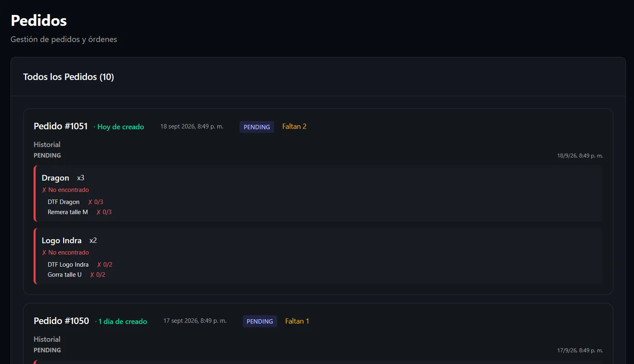
Task: Click the x3 quantity next to Dragon
Action: click(x=81, y=178)
